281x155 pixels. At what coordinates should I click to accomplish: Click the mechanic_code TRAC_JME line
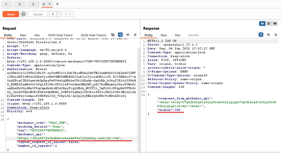[43, 123]
